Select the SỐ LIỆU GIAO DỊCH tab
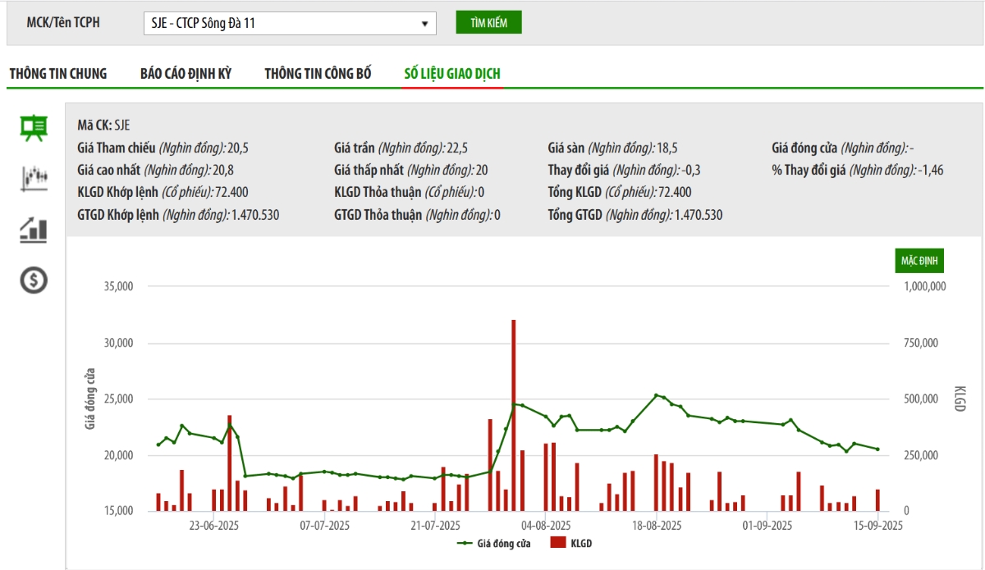985x570 pixels. (x=452, y=74)
